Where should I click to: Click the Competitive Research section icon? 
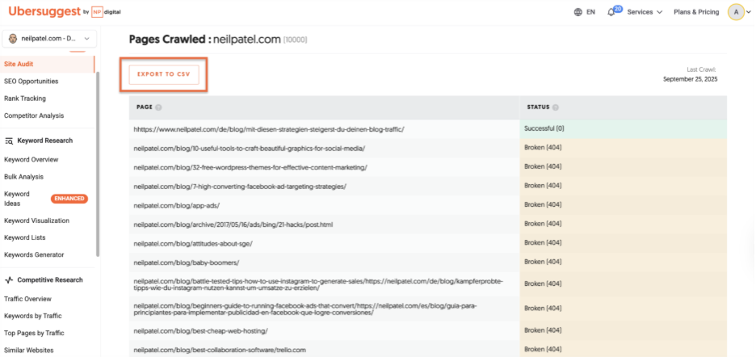(9, 279)
